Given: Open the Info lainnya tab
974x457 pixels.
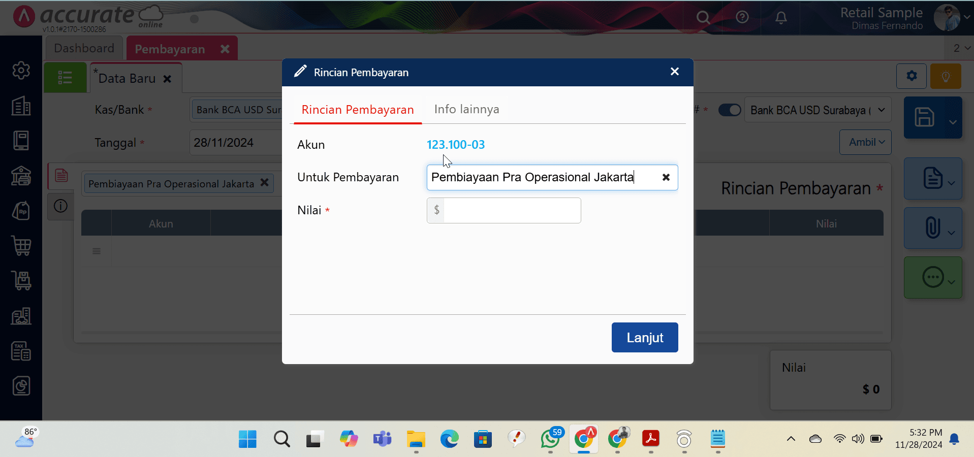Looking at the screenshot, I should (466, 109).
